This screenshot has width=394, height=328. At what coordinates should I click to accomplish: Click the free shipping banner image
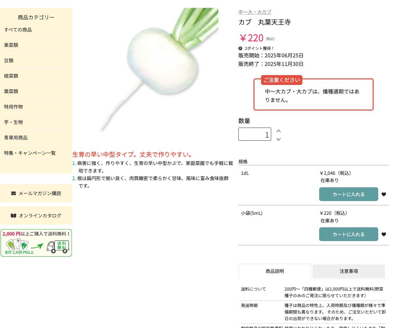[x=36, y=243]
